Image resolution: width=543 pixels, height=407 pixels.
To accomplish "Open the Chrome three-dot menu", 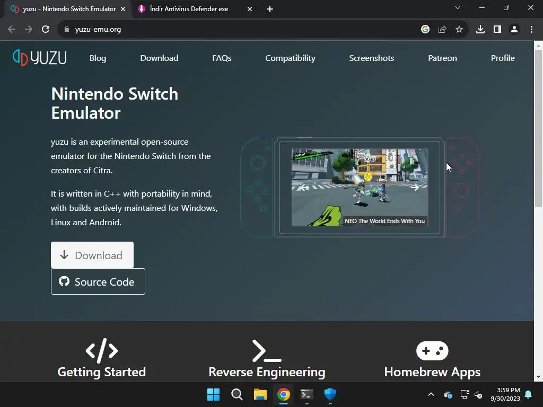I will click(x=531, y=30).
